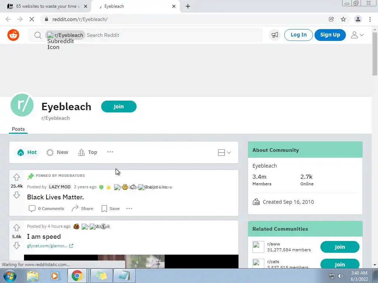Click the address bar URL

coord(80,19)
